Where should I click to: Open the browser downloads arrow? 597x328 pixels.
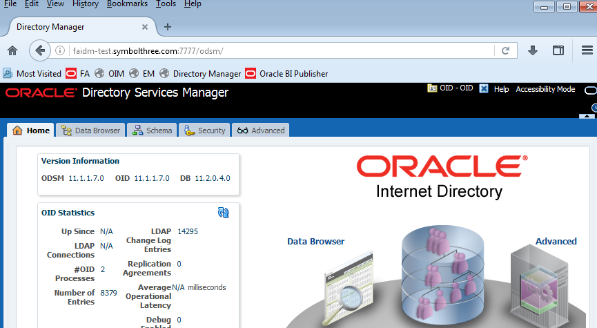533,50
